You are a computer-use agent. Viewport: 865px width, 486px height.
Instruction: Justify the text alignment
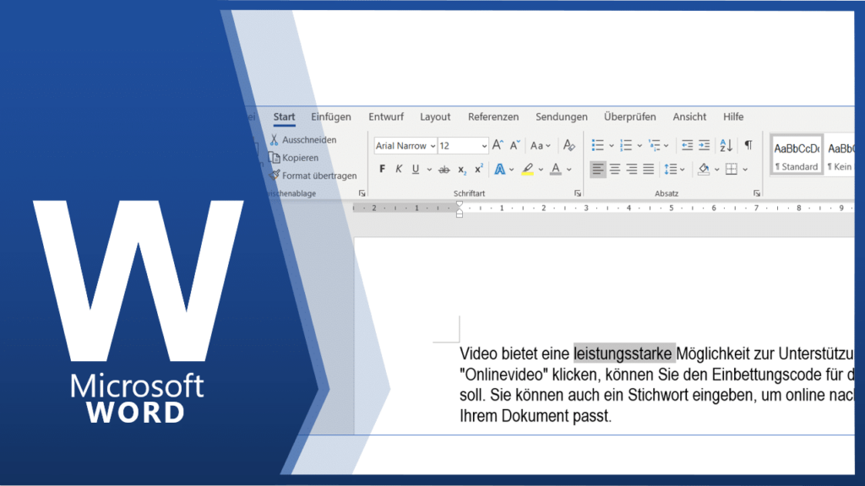click(x=648, y=169)
